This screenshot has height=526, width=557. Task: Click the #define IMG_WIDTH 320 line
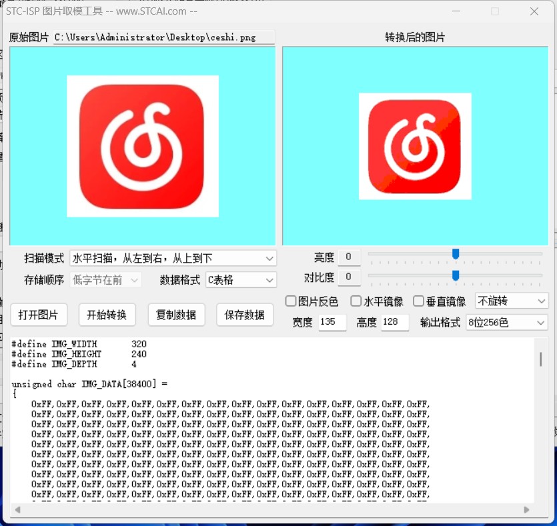click(79, 344)
